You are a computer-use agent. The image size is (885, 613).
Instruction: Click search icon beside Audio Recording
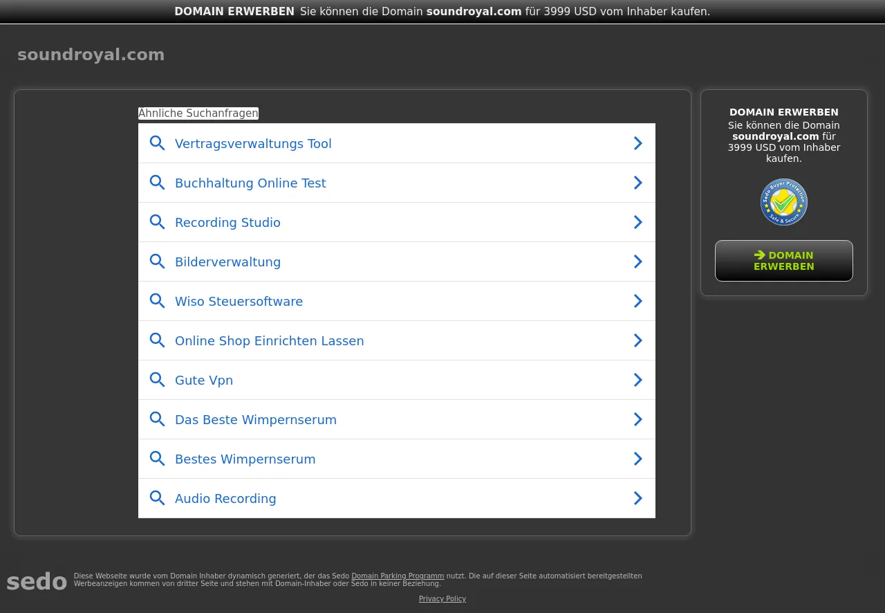coord(158,498)
